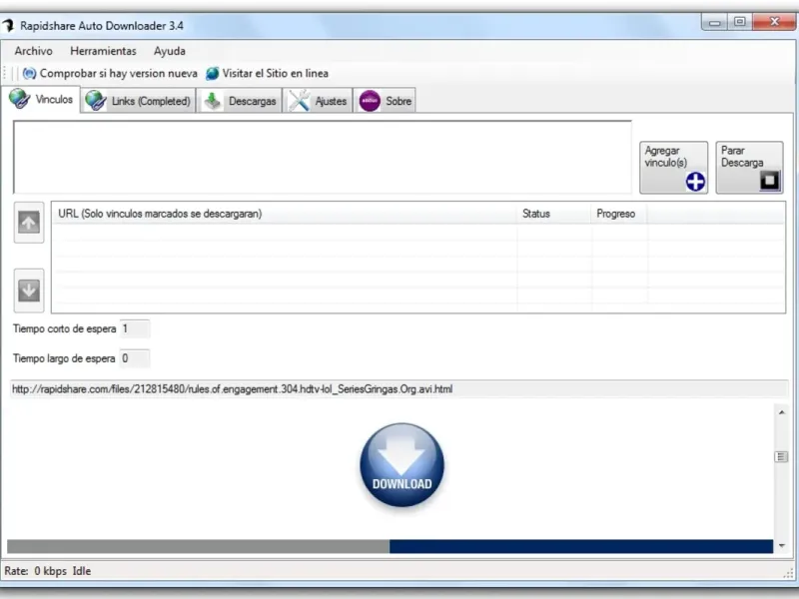Screen dimensions: 799x599
Task: Click inside the link entry text box
Action: pos(323,158)
